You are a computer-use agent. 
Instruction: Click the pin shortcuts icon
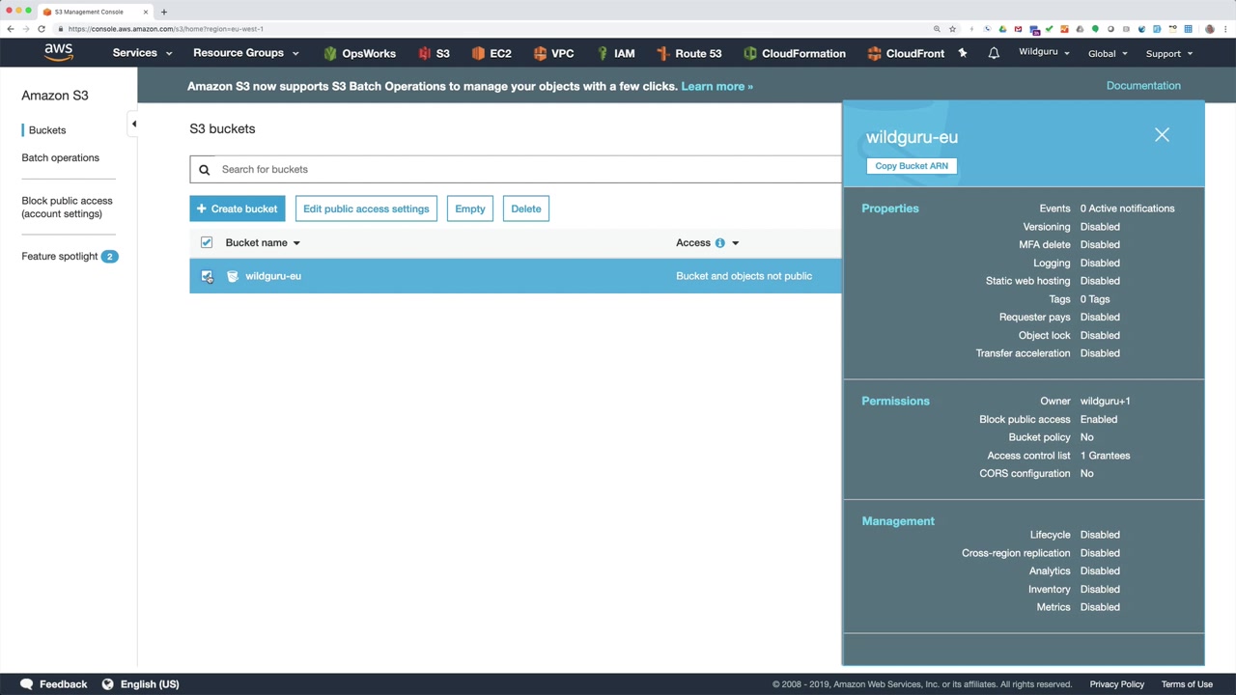963,53
